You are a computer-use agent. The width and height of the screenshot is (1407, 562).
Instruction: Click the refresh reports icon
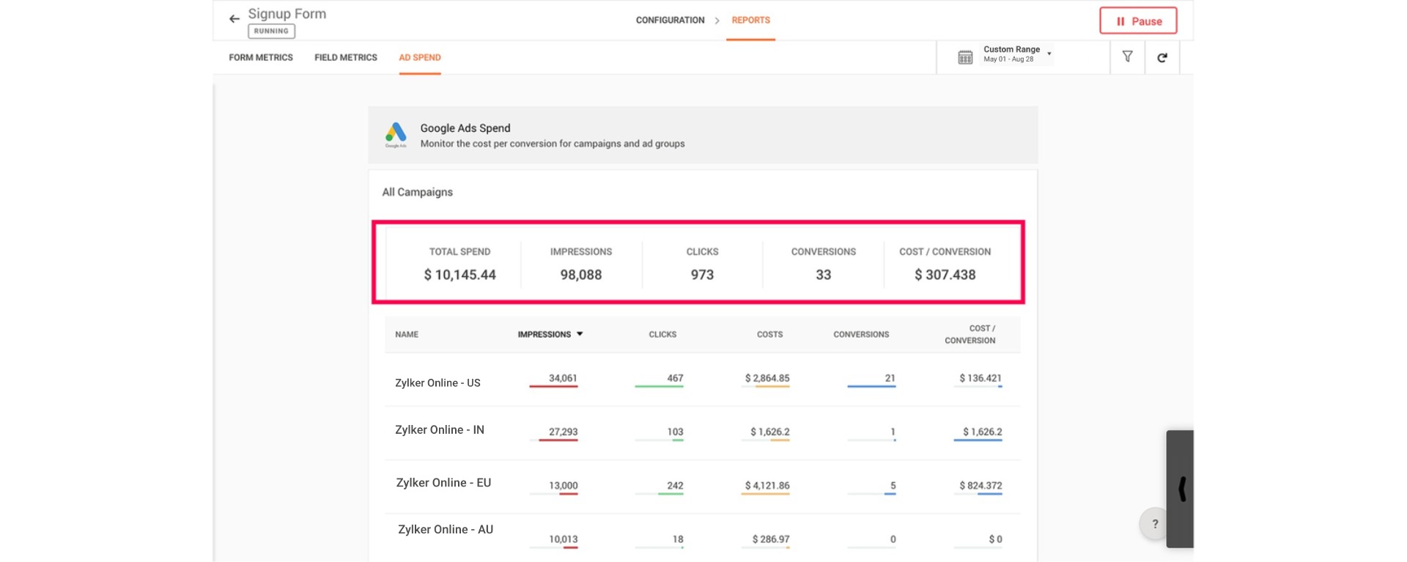pyautogui.click(x=1162, y=57)
